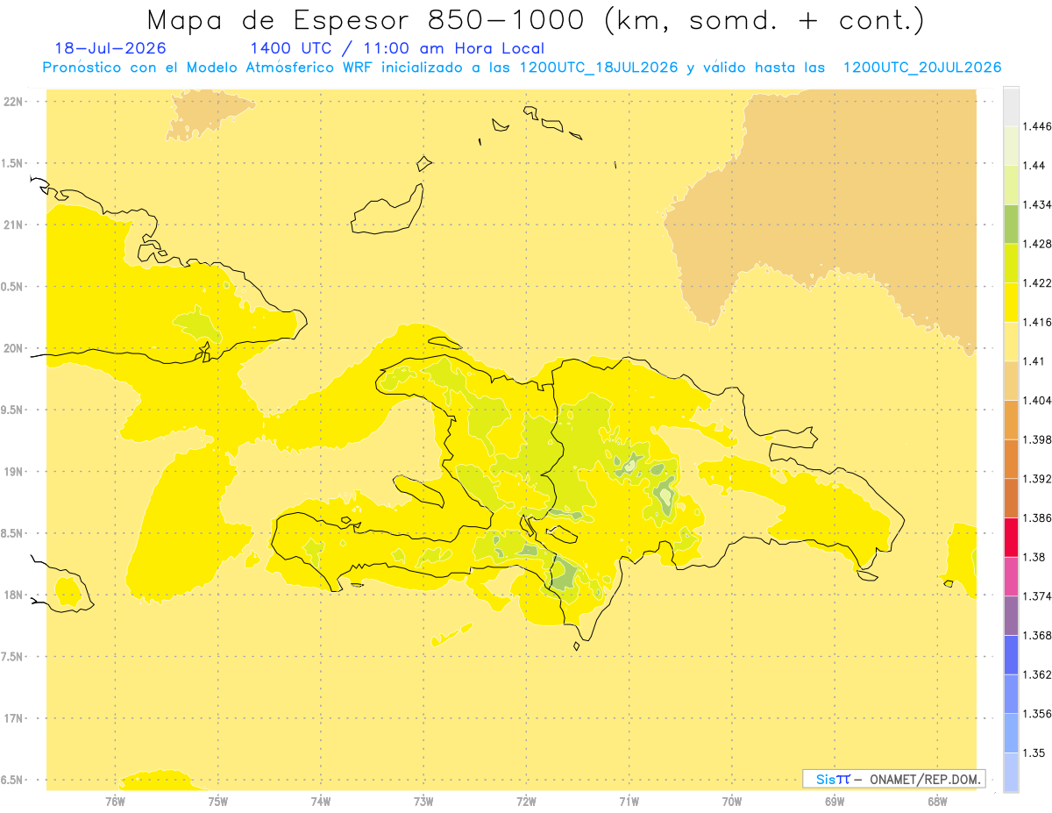1052x813 pixels.
Task: Click the colorbar value '1.434'
Action: pyautogui.click(x=1038, y=204)
